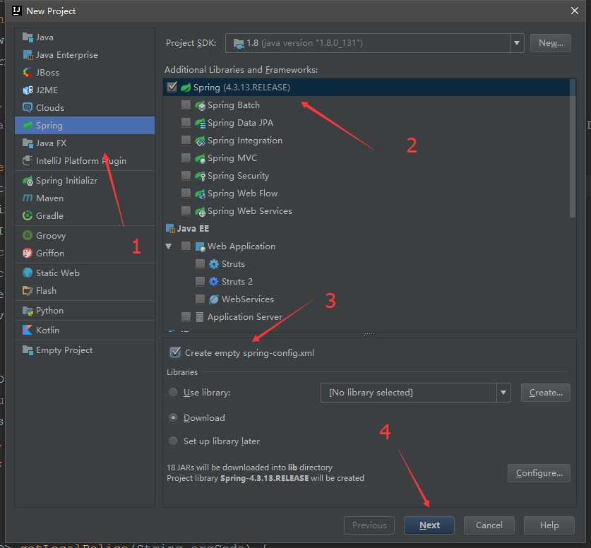Viewport: 591px width, 548px height.
Task: Click the Create... library button
Action: [545, 393]
